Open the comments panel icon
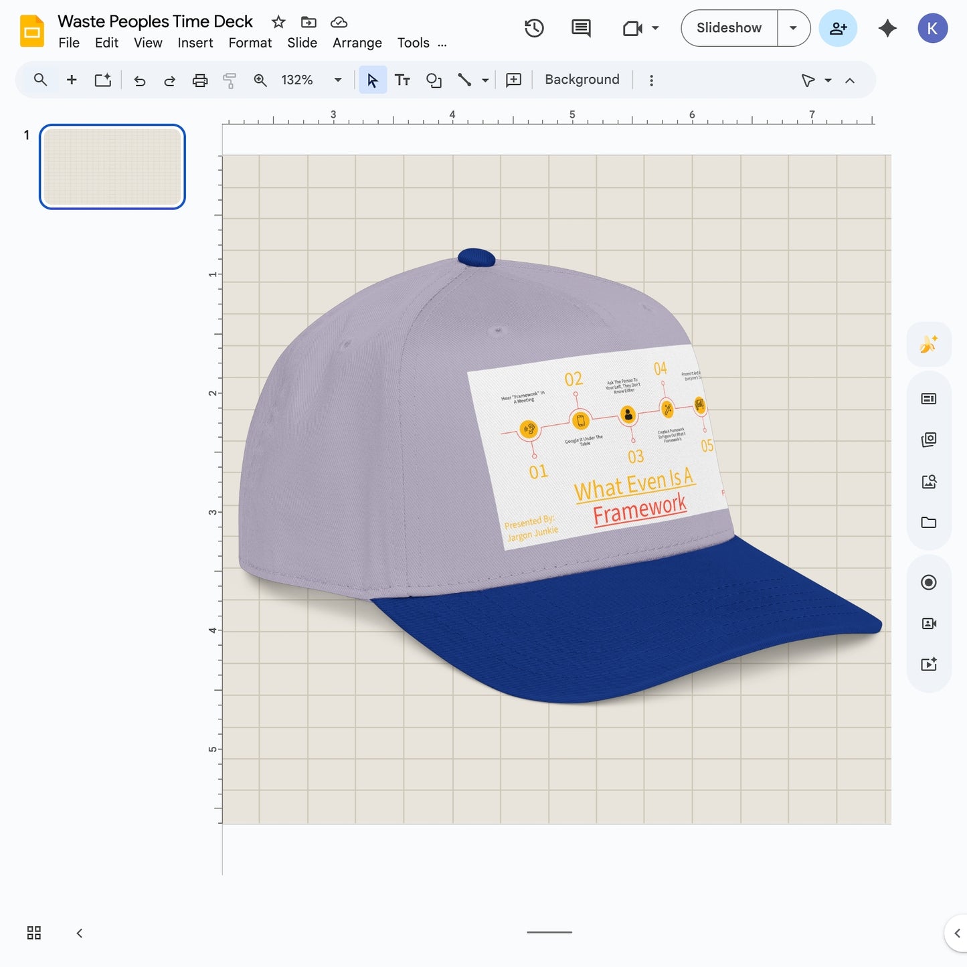Image resolution: width=967 pixels, height=967 pixels. 580,28
